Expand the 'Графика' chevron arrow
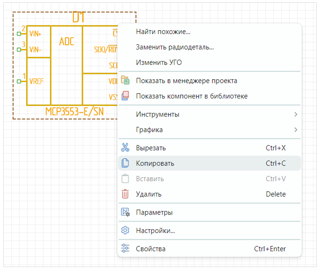The image size is (319, 269). 296,130
